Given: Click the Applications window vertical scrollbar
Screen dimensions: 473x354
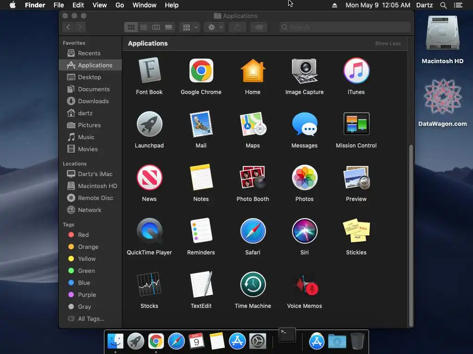Looking at the screenshot, I should [411, 236].
